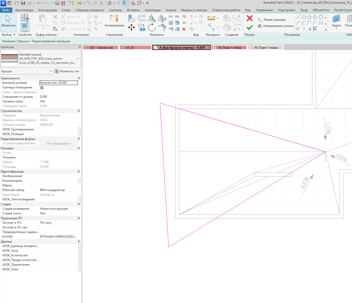This screenshot has height=303, width=352.
Task: Open file with the folder icon
Action: [x=17, y=3]
